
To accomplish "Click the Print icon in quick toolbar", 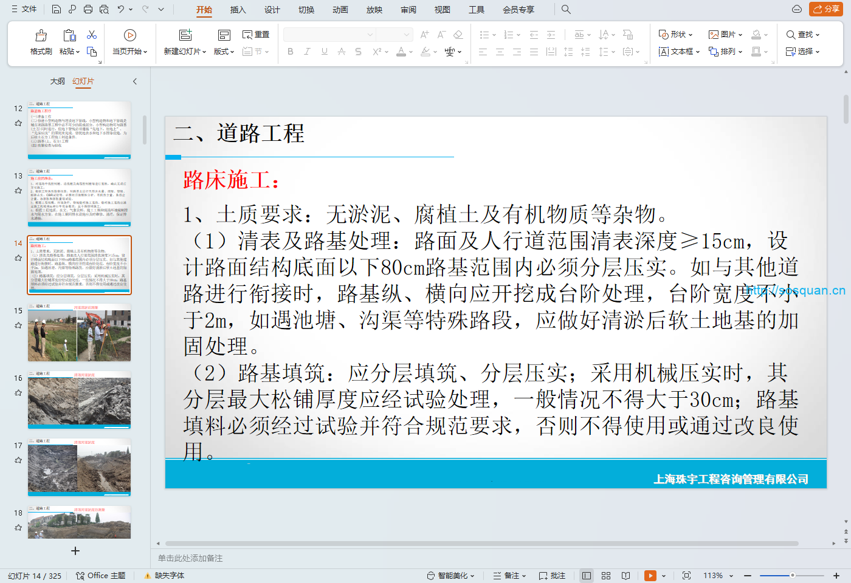I will [x=88, y=9].
